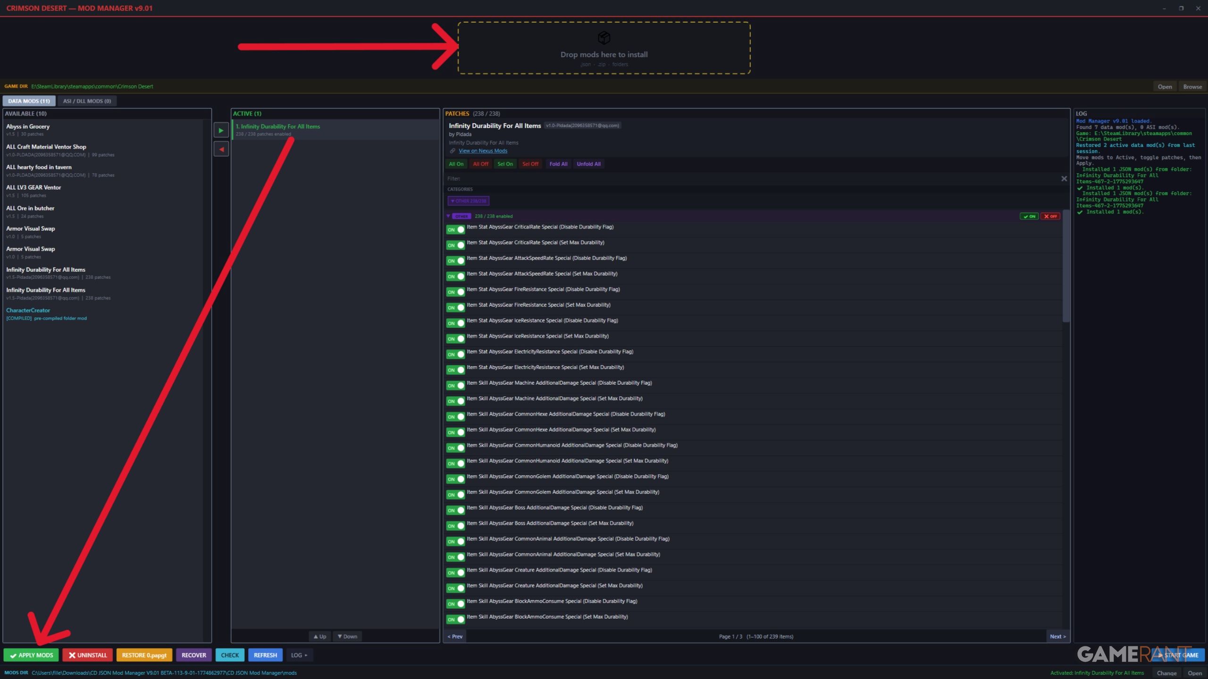Open the LOG dropdown in bottom toolbar
This screenshot has width=1208, height=679.
pos(299,655)
